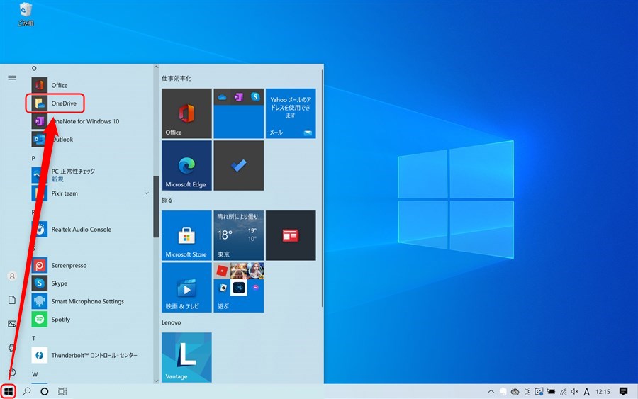The image size is (638, 399).
Task: Launch Spotify from the Start menu
Action: click(60, 320)
